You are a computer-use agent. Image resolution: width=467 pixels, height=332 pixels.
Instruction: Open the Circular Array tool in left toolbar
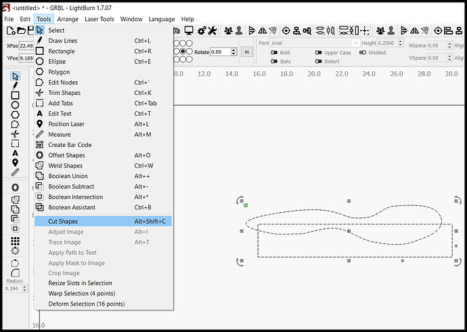[15, 251]
